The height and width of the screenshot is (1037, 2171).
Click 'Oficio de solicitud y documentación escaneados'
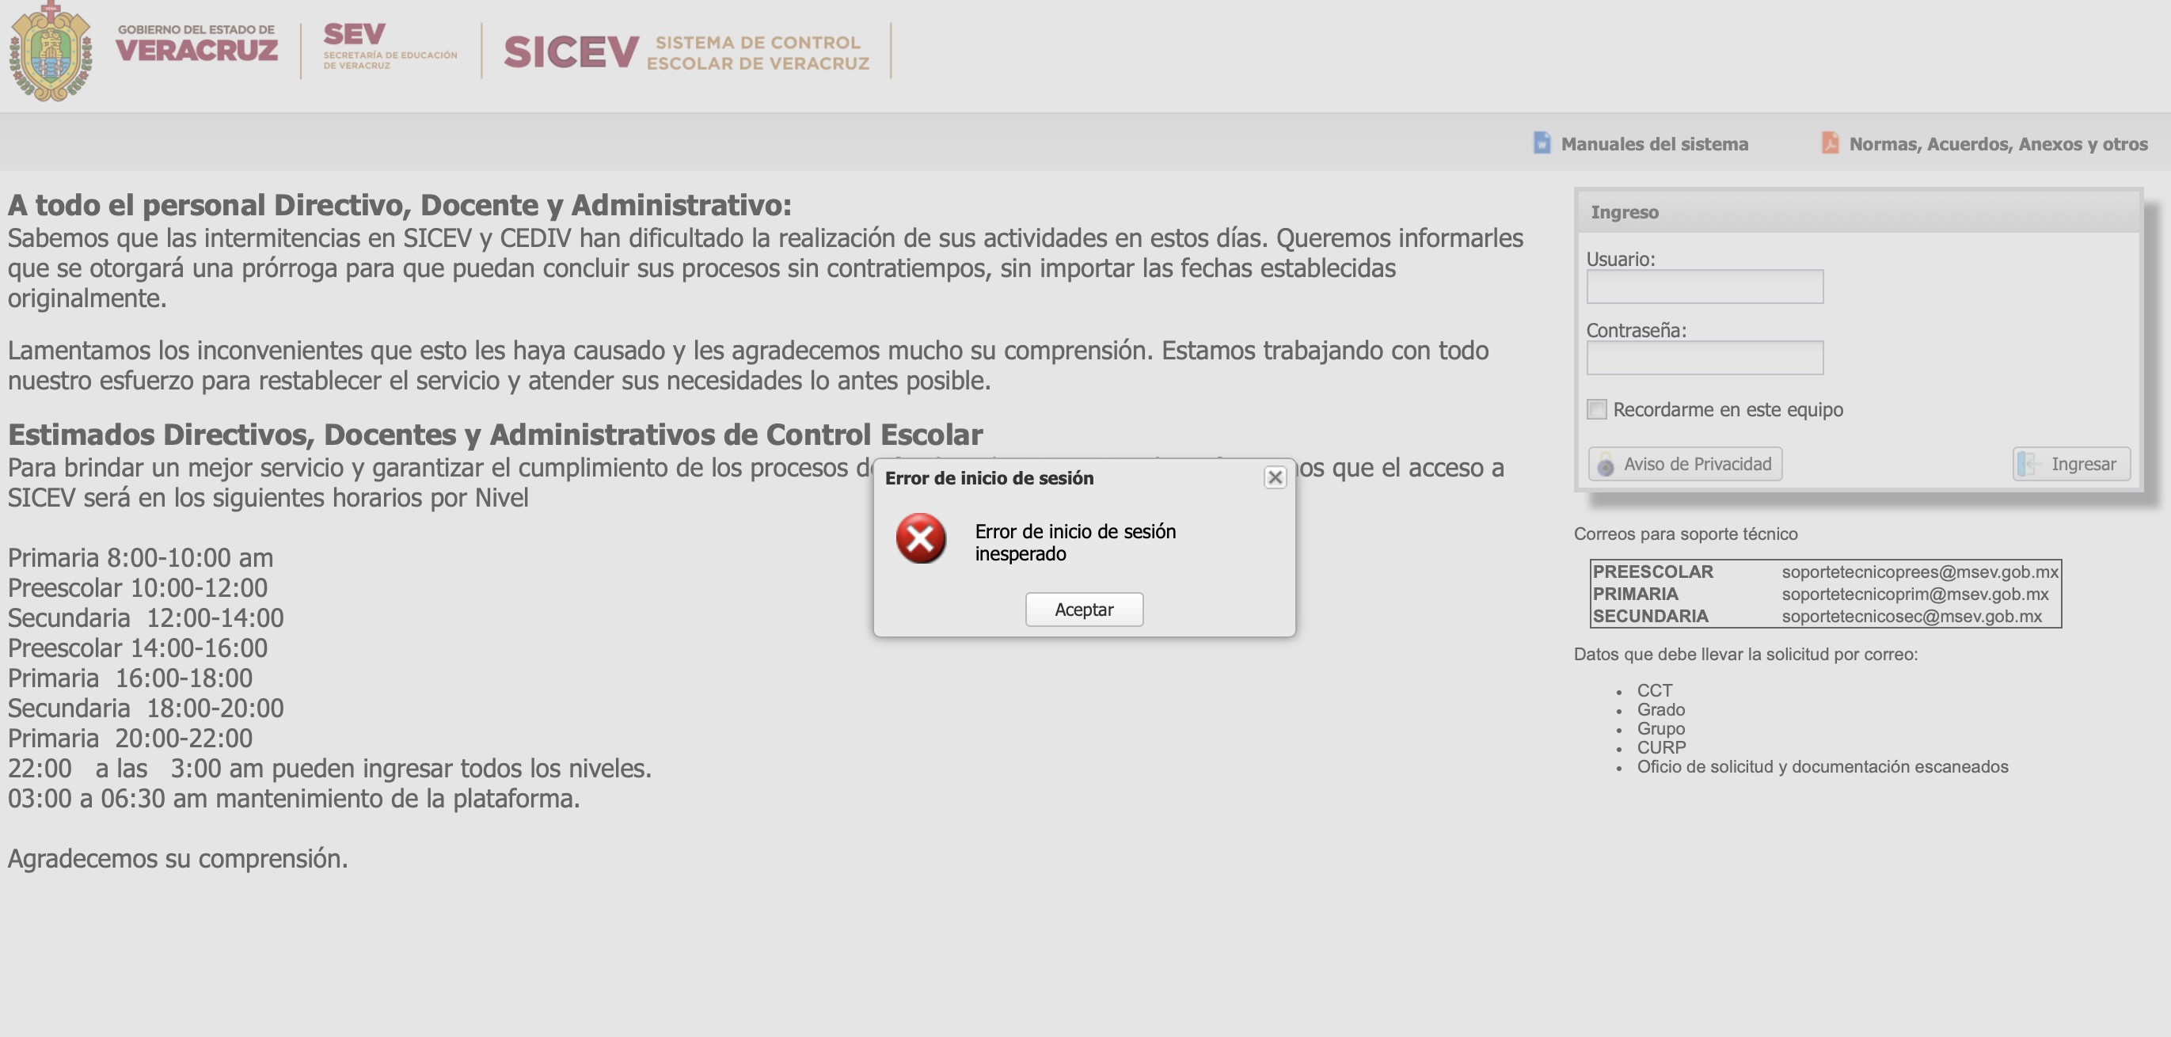[x=1822, y=766]
